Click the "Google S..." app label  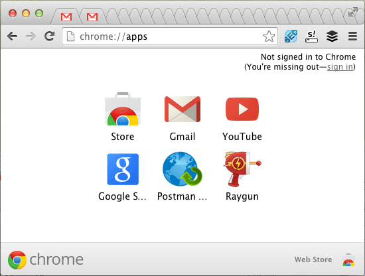pyautogui.click(x=122, y=196)
